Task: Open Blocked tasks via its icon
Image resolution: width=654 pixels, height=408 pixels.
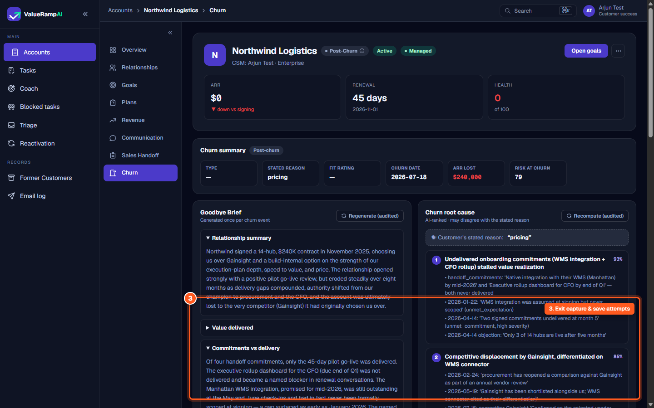Action: click(11, 107)
